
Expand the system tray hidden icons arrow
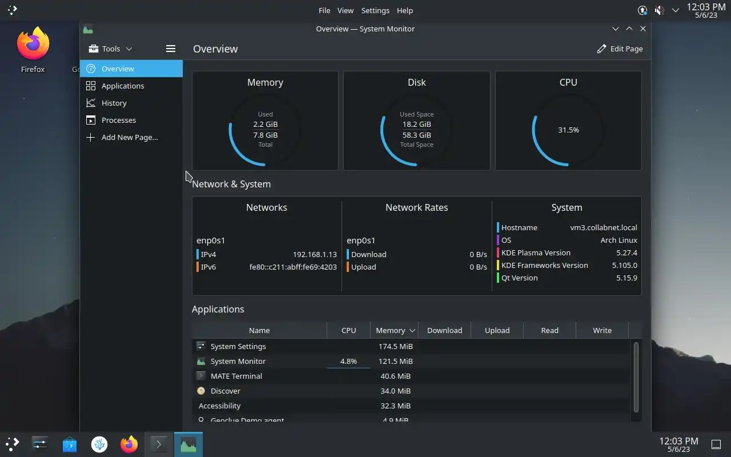click(676, 10)
